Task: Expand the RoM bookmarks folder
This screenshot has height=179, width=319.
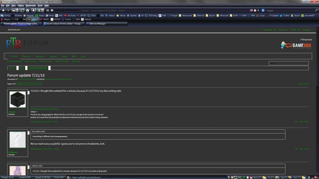Action: pyautogui.click(x=234, y=16)
